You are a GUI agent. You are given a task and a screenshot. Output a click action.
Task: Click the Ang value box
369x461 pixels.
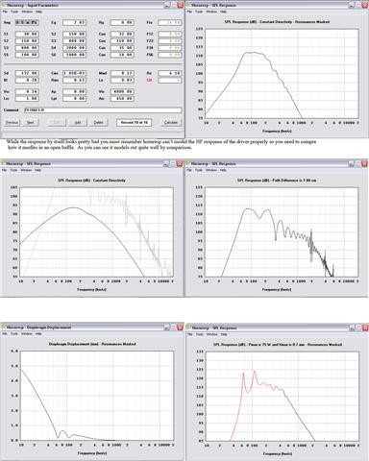pos(27,22)
